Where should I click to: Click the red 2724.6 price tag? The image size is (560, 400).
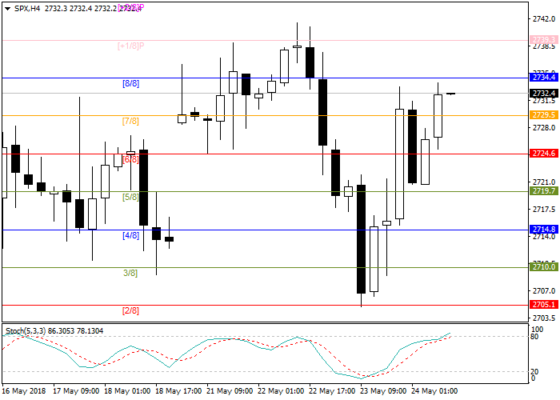pos(544,154)
